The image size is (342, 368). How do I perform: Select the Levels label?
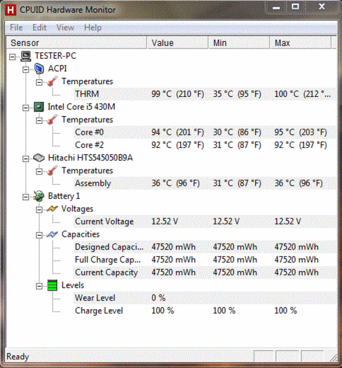[73, 285]
